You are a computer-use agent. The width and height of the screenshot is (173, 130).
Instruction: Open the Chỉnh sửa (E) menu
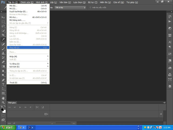(27, 2)
